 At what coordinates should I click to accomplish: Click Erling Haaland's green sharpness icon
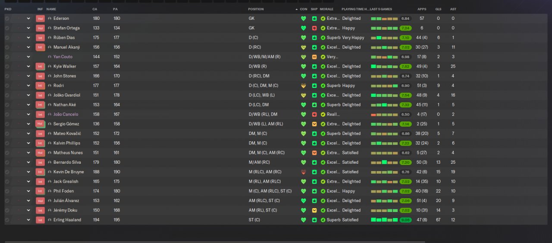click(x=314, y=220)
